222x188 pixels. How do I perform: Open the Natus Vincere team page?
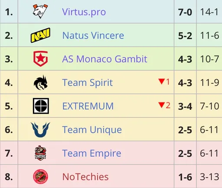pos(93,35)
